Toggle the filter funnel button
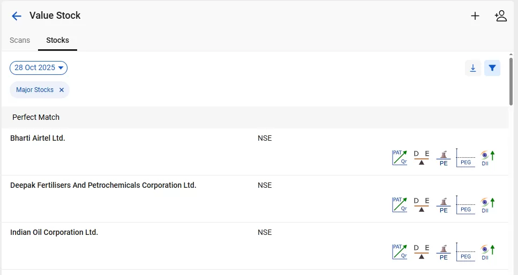 [492, 68]
